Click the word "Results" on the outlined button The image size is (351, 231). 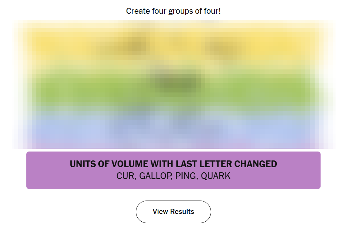pyautogui.click(x=182, y=212)
